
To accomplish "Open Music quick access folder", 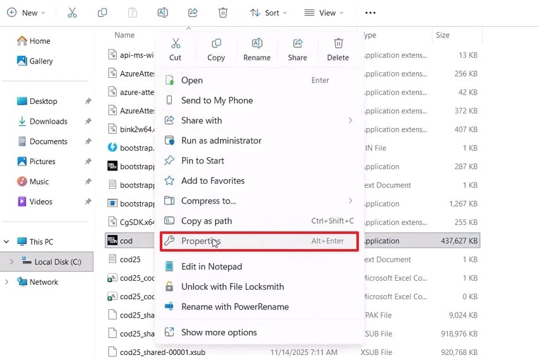I will 32,181.
